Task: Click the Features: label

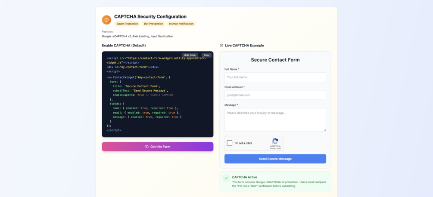Action: 108,32
